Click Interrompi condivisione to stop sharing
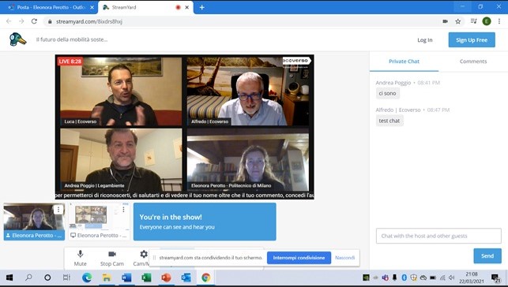Image resolution: width=508 pixels, height=287 pixels. point(299,258)
